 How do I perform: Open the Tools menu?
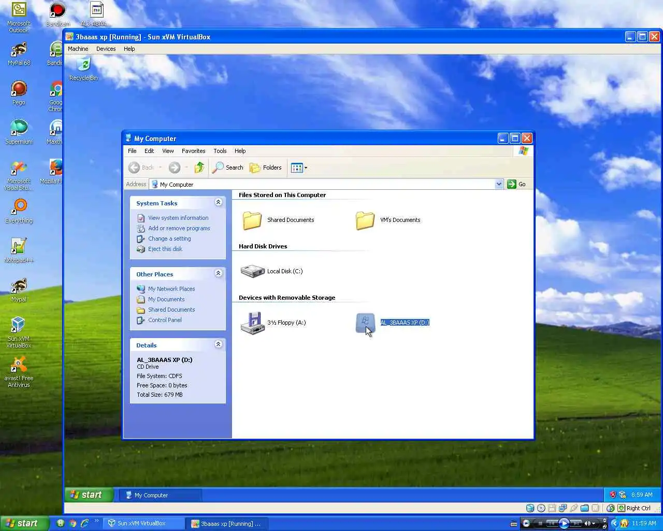point(220,151)
